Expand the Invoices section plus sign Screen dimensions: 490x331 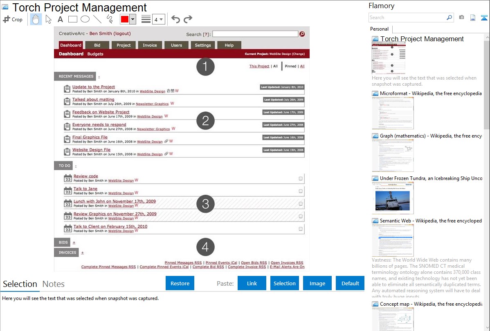pos(83,253)
